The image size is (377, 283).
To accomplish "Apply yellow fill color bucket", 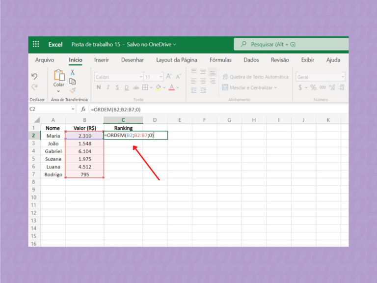I will click(158, 87).
